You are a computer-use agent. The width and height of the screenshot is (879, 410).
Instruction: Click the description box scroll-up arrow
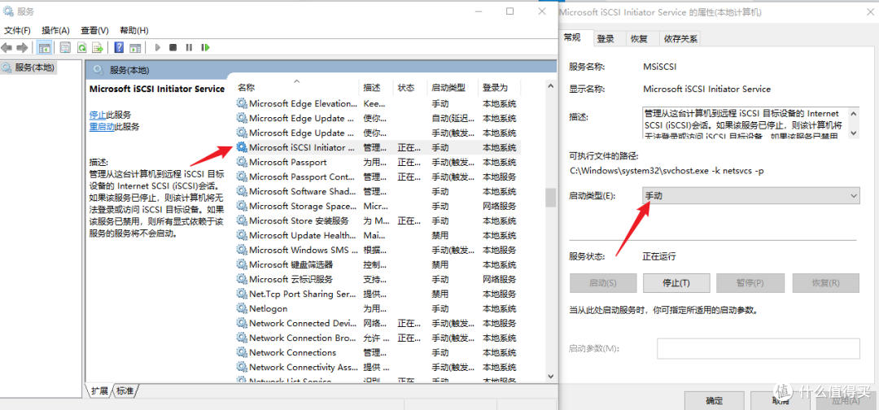(853, 112)
